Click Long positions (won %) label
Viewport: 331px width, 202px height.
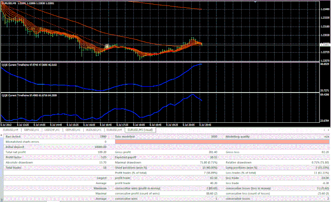(x=242, y=168)
